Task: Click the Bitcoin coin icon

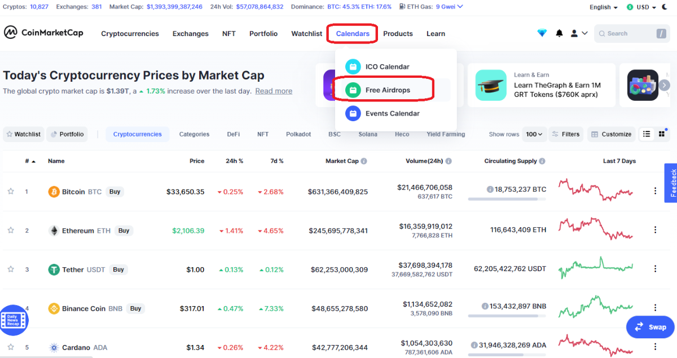Action: pos(54,192)
